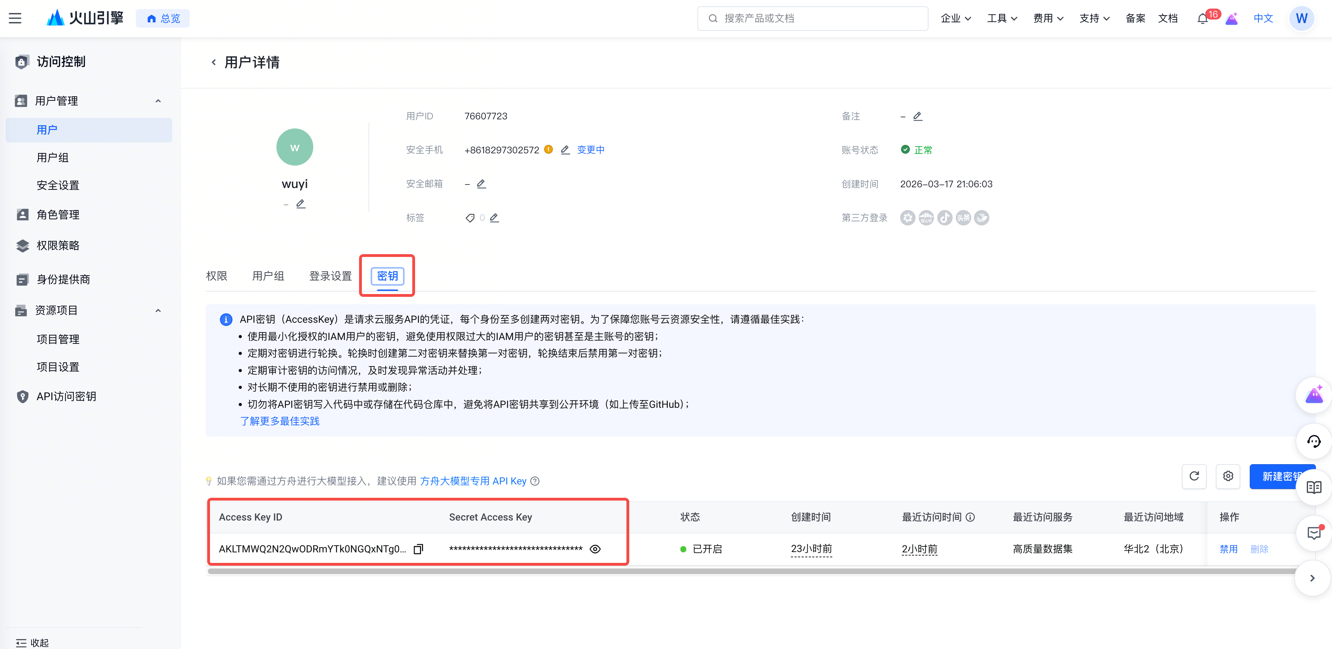This screenshot has width=1332, height=649.
Task: Open the notification bell
Action: pyautogui.click(x=1202, y=19)
